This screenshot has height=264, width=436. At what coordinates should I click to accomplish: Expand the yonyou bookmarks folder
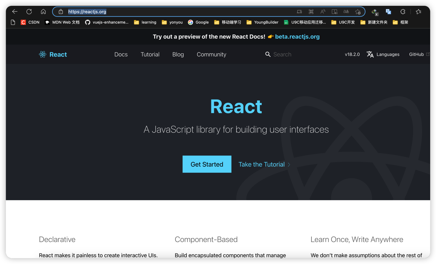[172, 22]
